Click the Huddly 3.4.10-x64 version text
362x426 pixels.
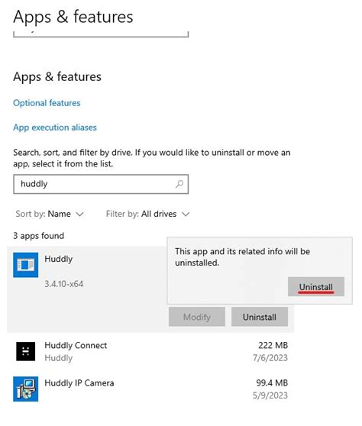point(64,284)
